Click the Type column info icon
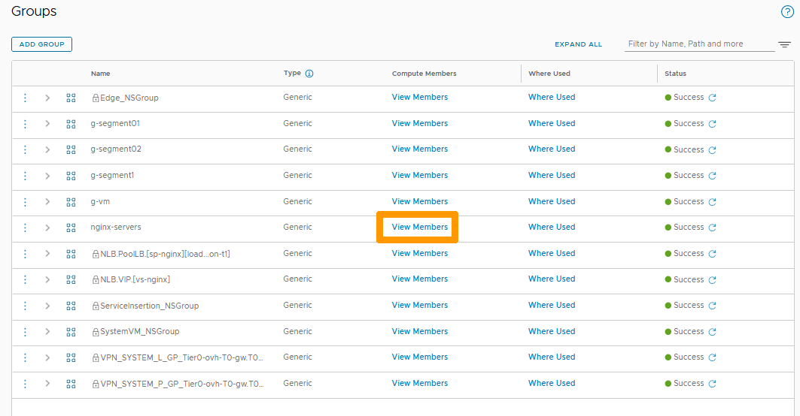 tap(309, 74)
